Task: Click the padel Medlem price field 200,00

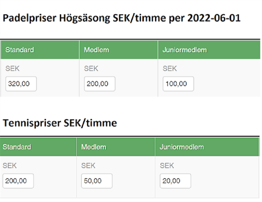Action: pos(99,84)
